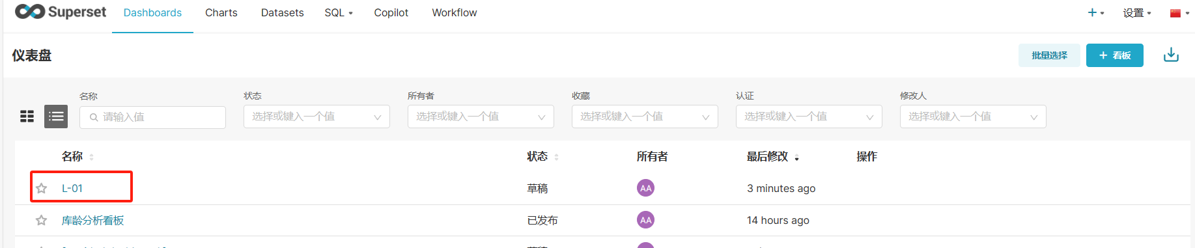Screen dimensions: 1195x248
Task: Go to the Charts tab
Action: tap(221, 12)
